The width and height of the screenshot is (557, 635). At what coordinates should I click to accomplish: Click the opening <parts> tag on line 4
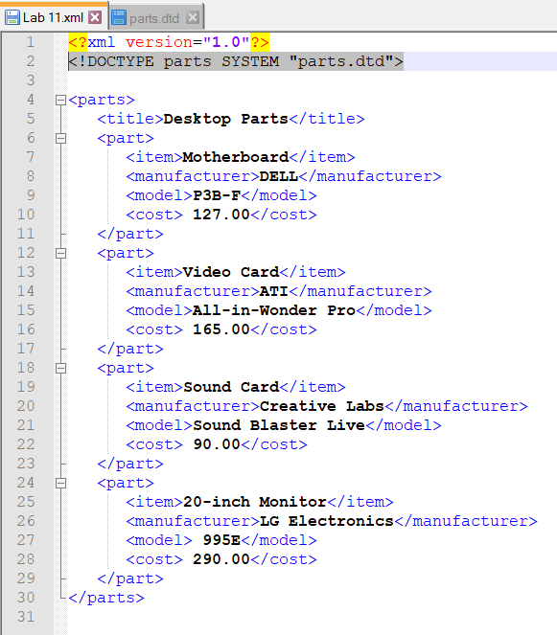102,100
